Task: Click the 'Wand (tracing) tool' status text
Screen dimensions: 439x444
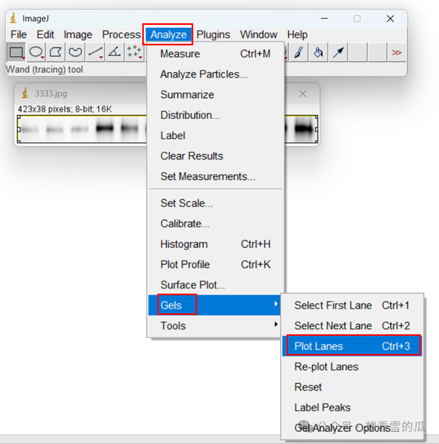Action: 44,69
